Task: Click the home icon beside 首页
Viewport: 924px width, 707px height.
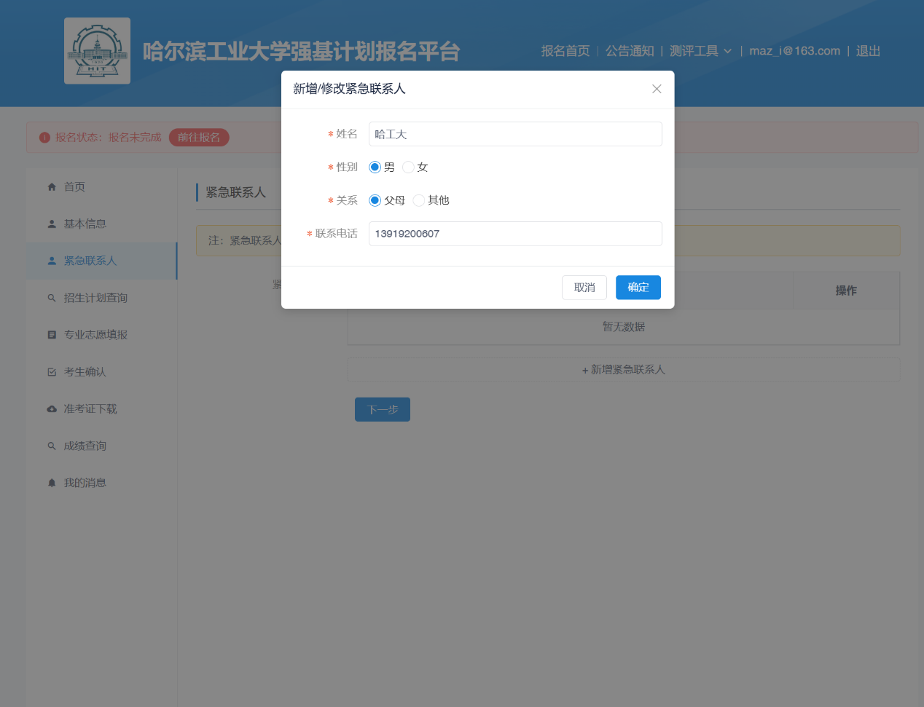Action: click(52, 187)
